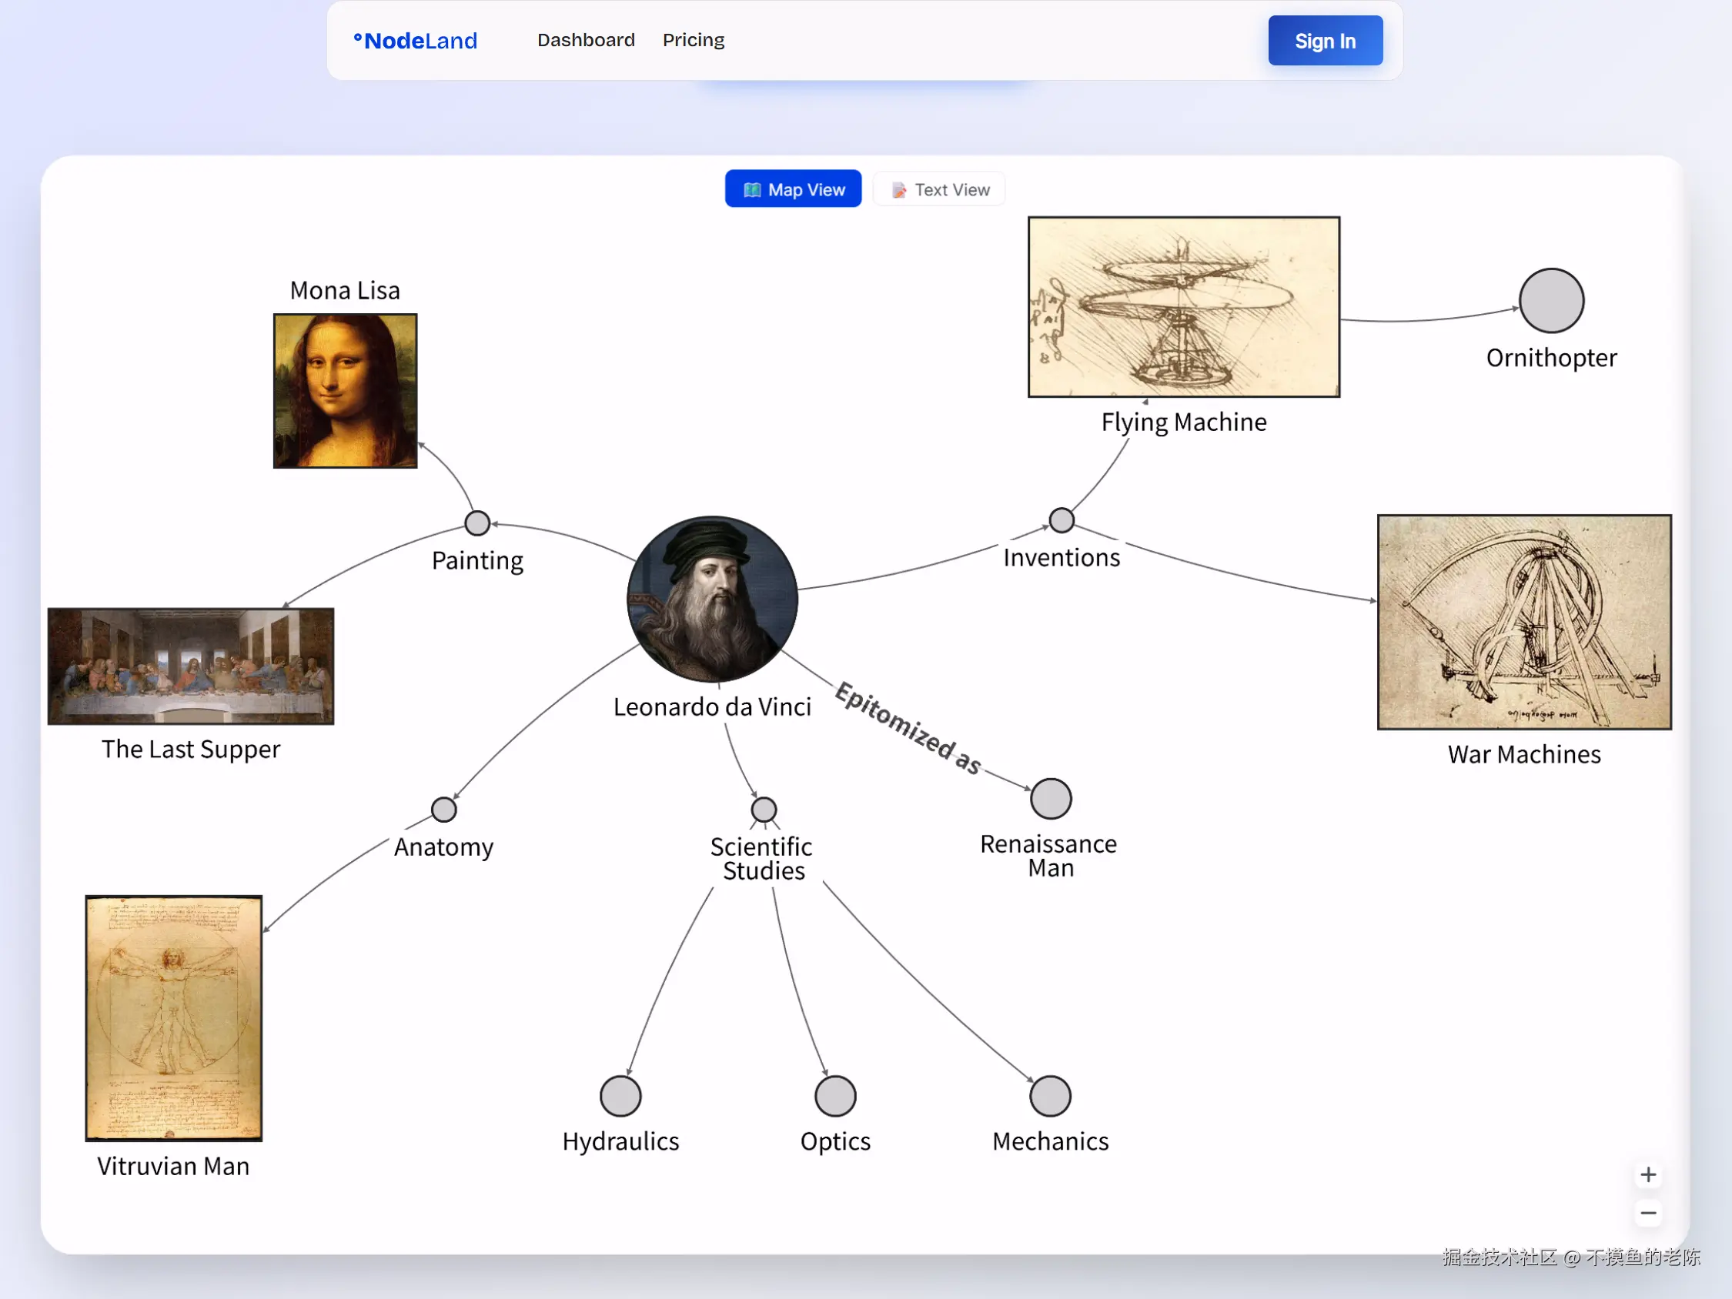This screenshot has height=1299, width=1732.
Task: Open the Pricing page link
Action: click(x=693, y=40)
